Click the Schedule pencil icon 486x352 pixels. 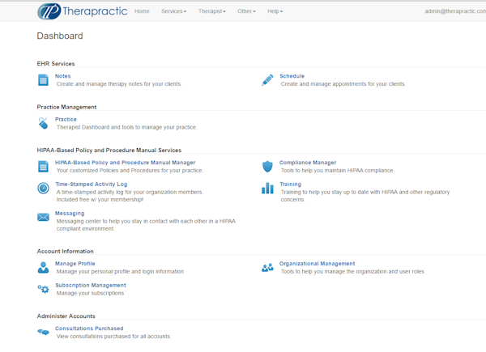pos(267,79)
